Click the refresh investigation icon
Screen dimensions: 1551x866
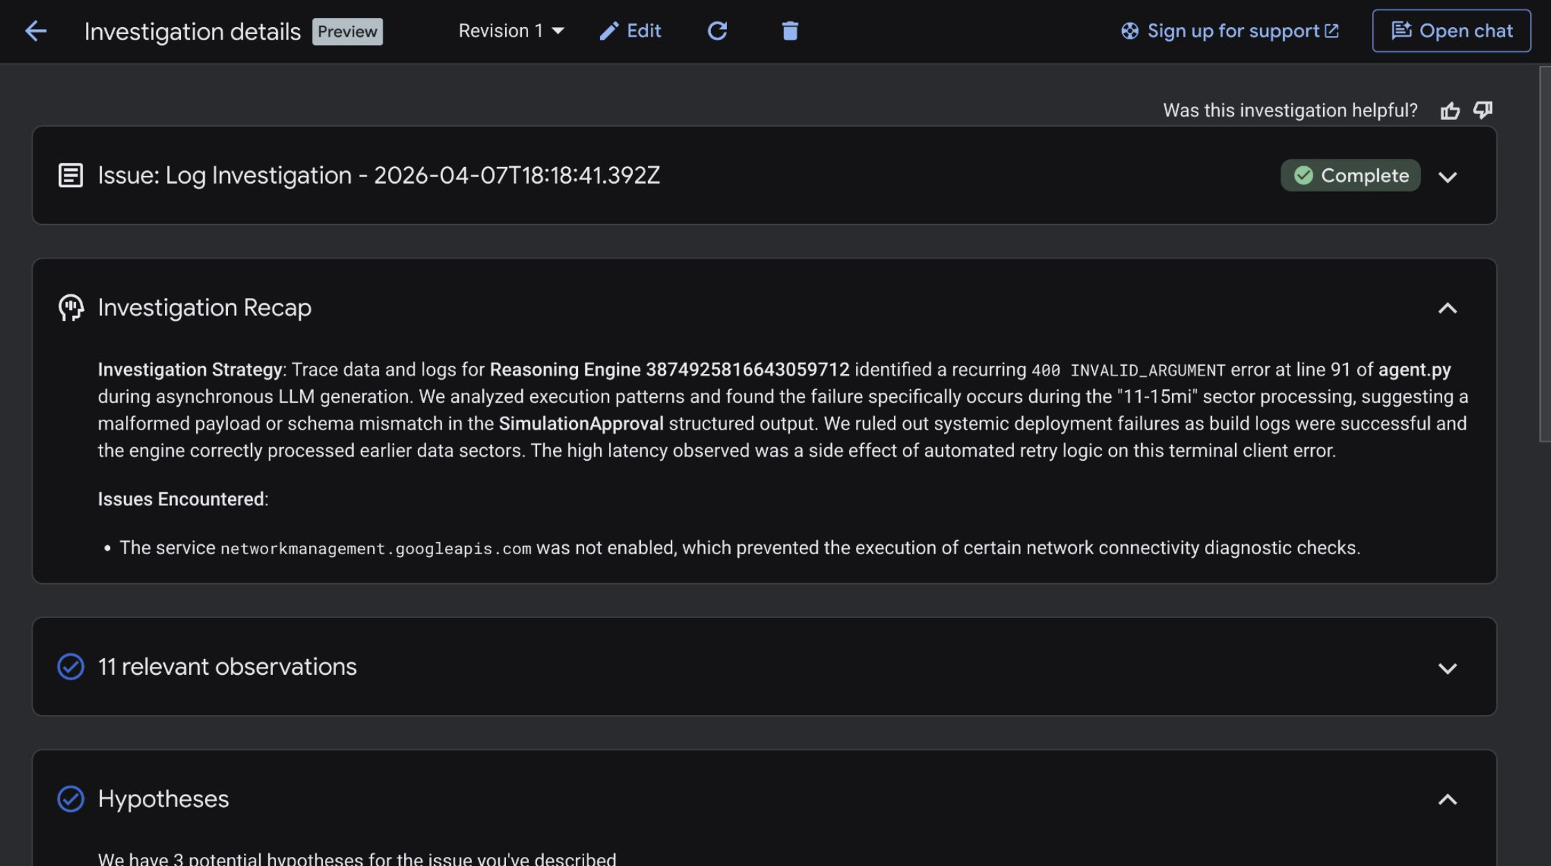[717, 31]
